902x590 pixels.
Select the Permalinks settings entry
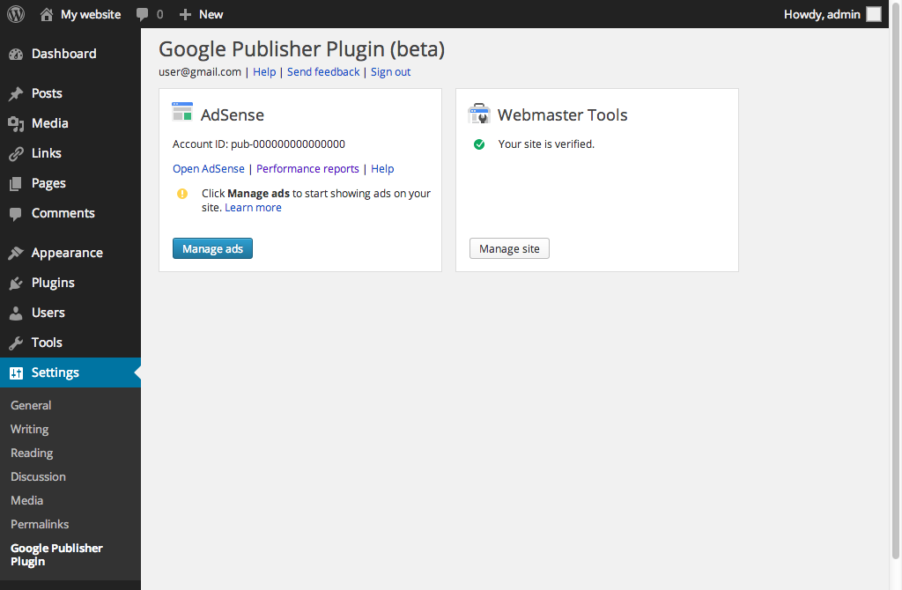coord(39,524)
